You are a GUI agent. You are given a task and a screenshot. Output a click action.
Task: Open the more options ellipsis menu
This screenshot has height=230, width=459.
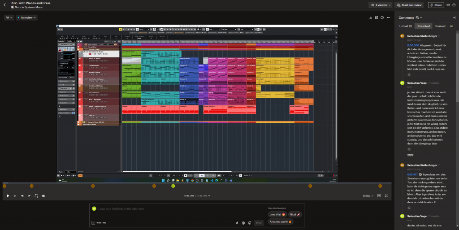tap(389, 18)
